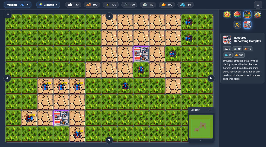Open the hamburger menu in the top bar
This screenshot has width=266, height=147.
coord(258,5)
